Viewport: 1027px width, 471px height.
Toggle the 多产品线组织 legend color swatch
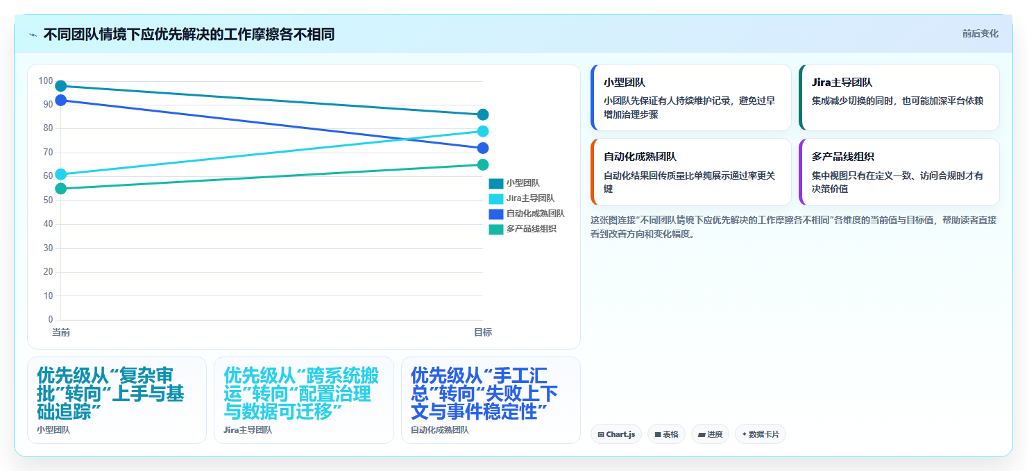click(x=495, y=229)
